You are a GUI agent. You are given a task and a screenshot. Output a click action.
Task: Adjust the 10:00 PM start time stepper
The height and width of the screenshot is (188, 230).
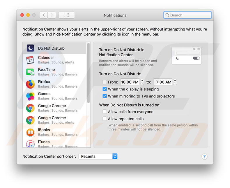coord(142,82)
